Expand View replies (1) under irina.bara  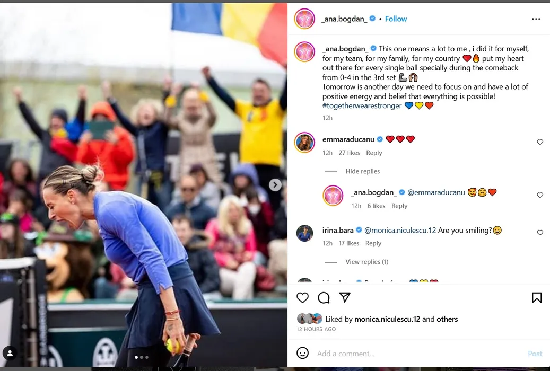click(x=366, y=262)
